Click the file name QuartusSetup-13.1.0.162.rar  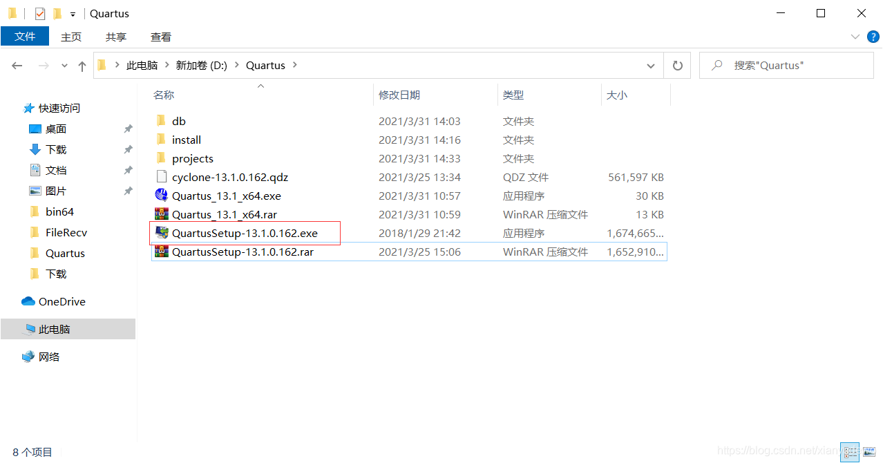243,252
